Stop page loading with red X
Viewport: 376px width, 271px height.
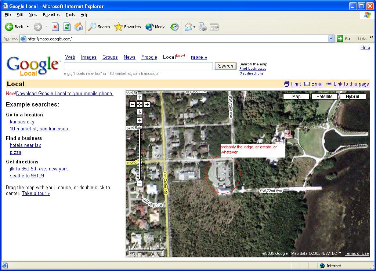55,27
